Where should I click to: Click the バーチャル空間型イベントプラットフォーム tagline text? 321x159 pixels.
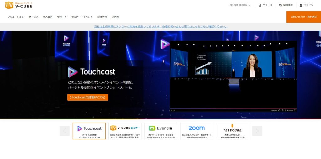[x=100, y=87]
